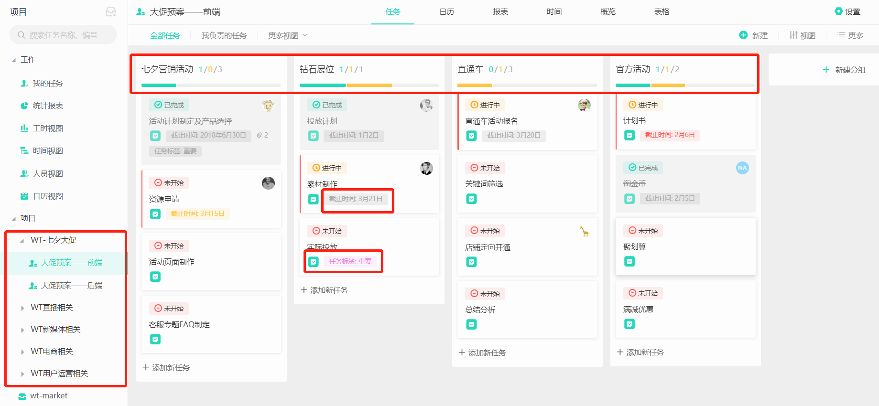Screen dimensions: 879x406
Task: Open 工时视图 bar chart icon
Action: click(x=24, y=128)
